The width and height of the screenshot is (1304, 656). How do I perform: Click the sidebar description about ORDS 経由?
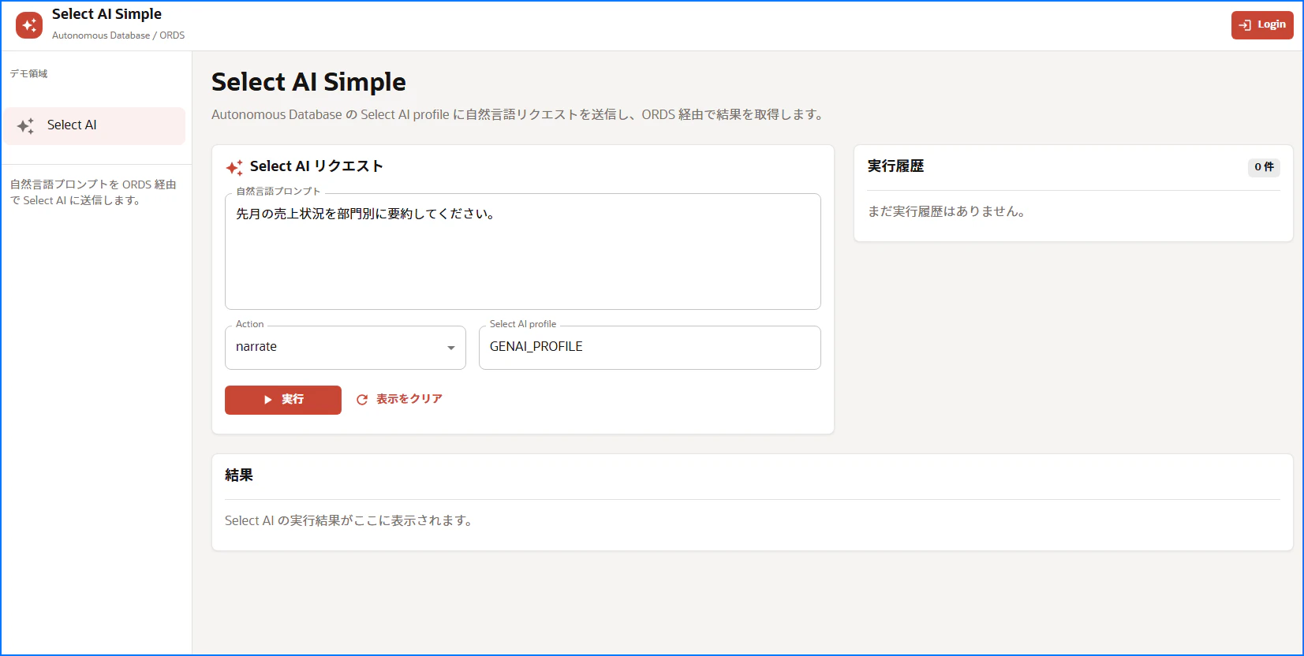[x=93, y=192]
